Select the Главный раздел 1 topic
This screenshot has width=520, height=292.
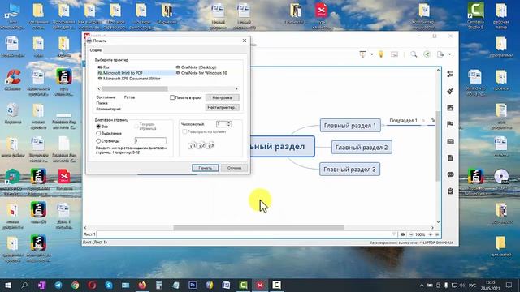coord(350,126)
